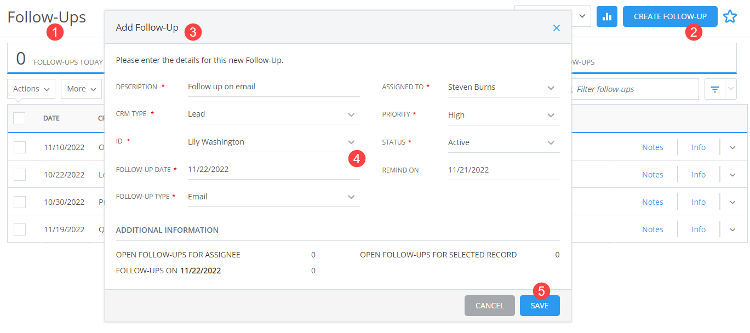Expand the 11/19/2022 follow-up row

pyautogui.click(x=732, y=229)
